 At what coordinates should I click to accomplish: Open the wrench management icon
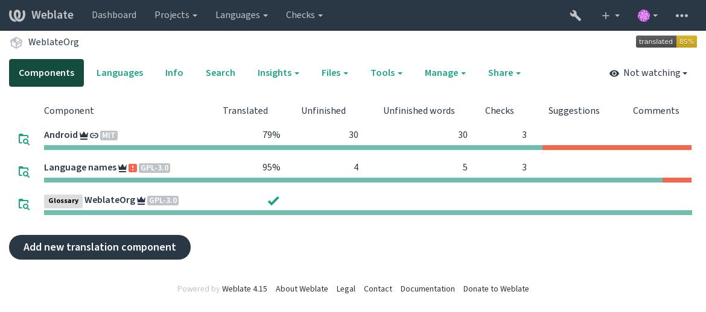click(x=576, y=15)
